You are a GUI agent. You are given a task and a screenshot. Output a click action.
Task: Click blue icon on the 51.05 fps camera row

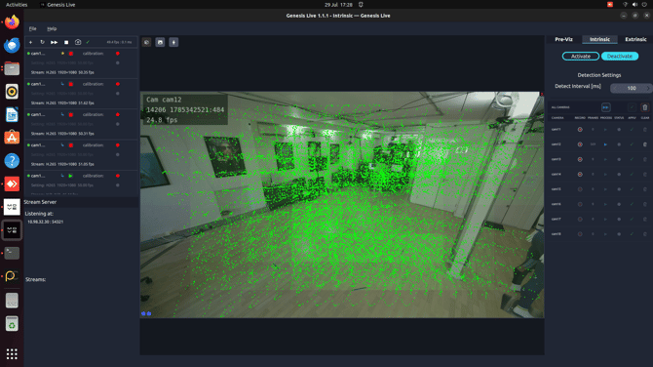(62, 145)
